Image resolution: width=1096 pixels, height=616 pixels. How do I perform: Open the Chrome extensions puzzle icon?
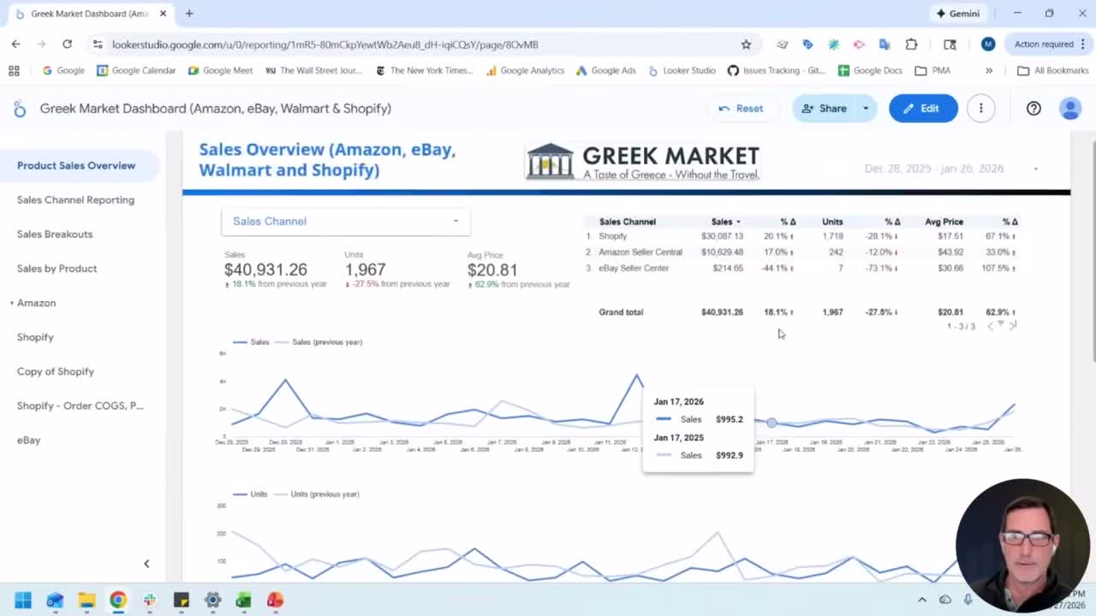click(x=911, y=44)
